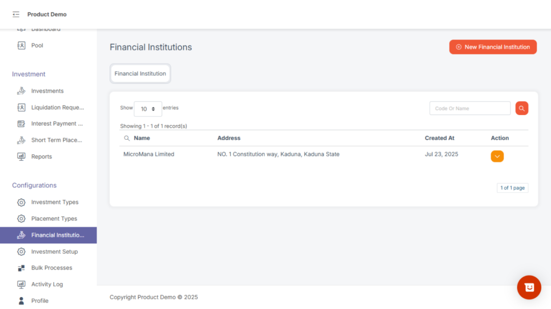Click the orange search icon button
The image size is (551, 309).
pos(521,108)
